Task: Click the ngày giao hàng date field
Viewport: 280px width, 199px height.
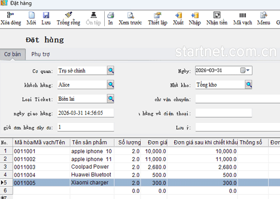Action: 85,113
